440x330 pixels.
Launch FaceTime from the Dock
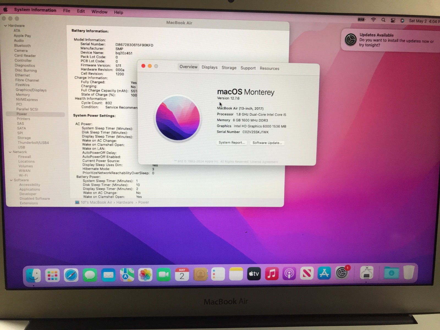click(164, 274)
